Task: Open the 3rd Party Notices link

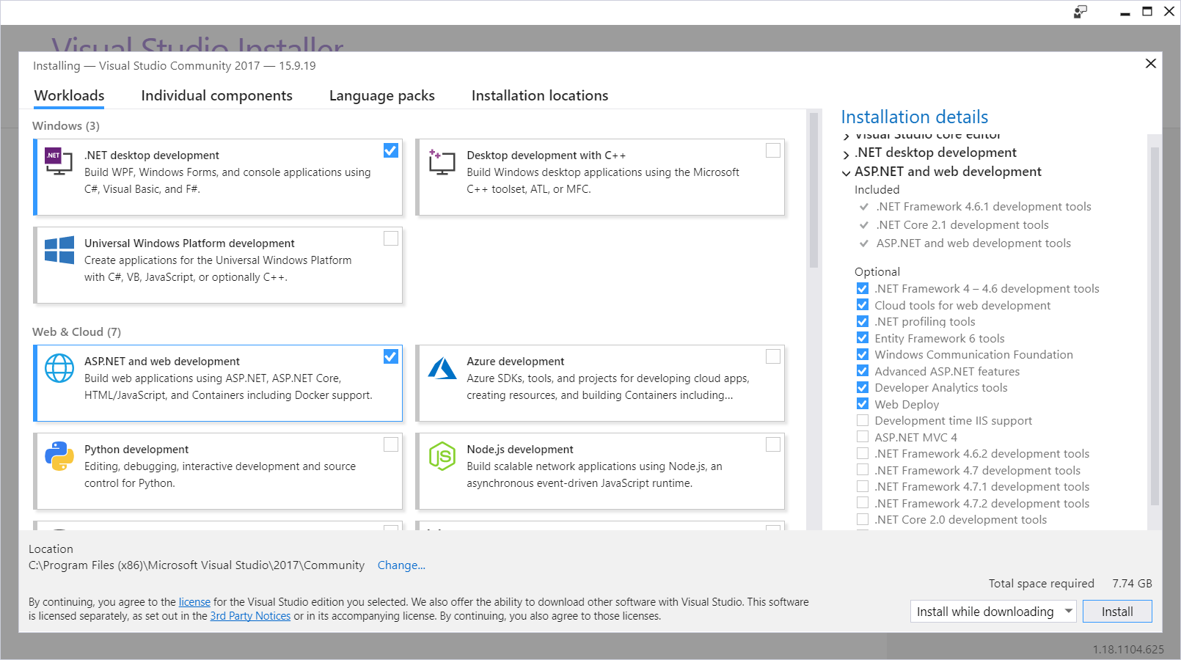Action: tap(250, 616)
